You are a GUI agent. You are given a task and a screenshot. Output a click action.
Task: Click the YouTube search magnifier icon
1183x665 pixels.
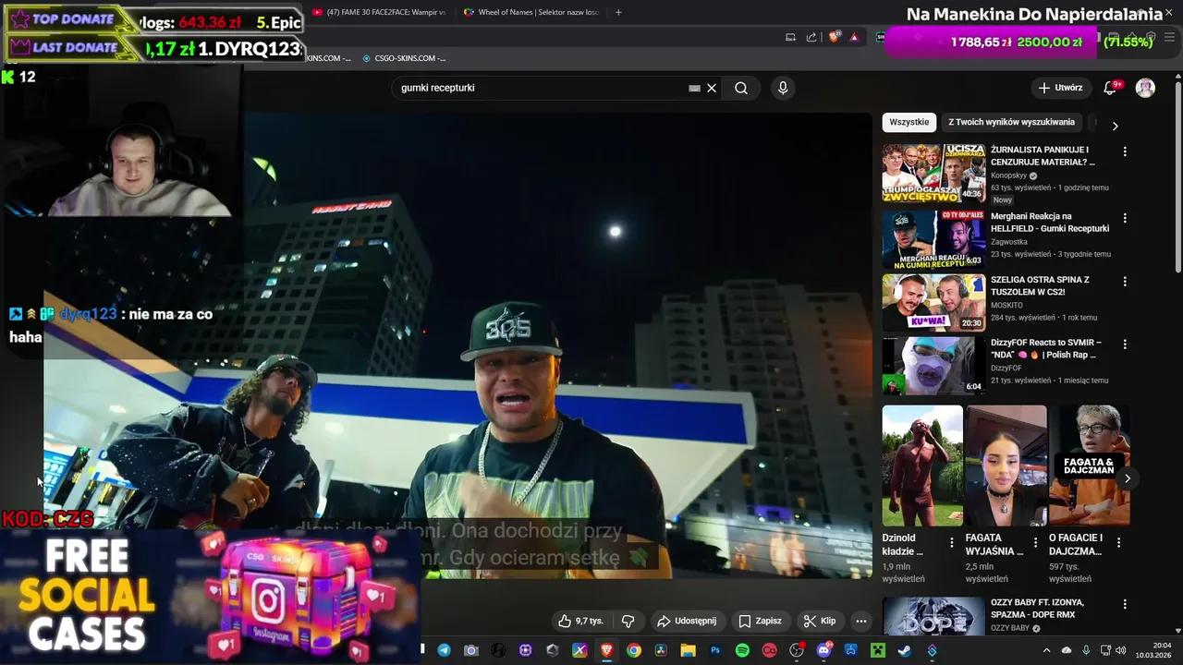(x=741, y=88)
